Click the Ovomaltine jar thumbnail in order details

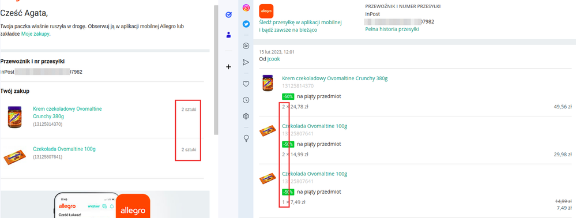click(x=268, y=82)
